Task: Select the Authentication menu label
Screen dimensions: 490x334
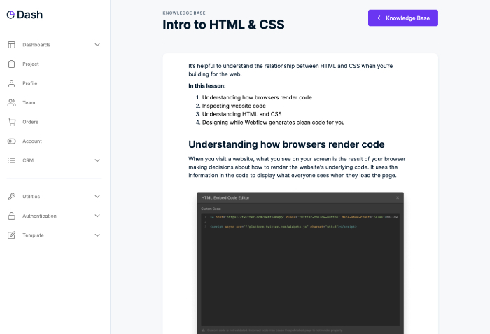Action: pos(39,216)
